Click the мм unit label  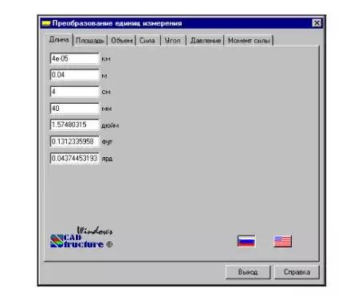[x=107, y=109]
